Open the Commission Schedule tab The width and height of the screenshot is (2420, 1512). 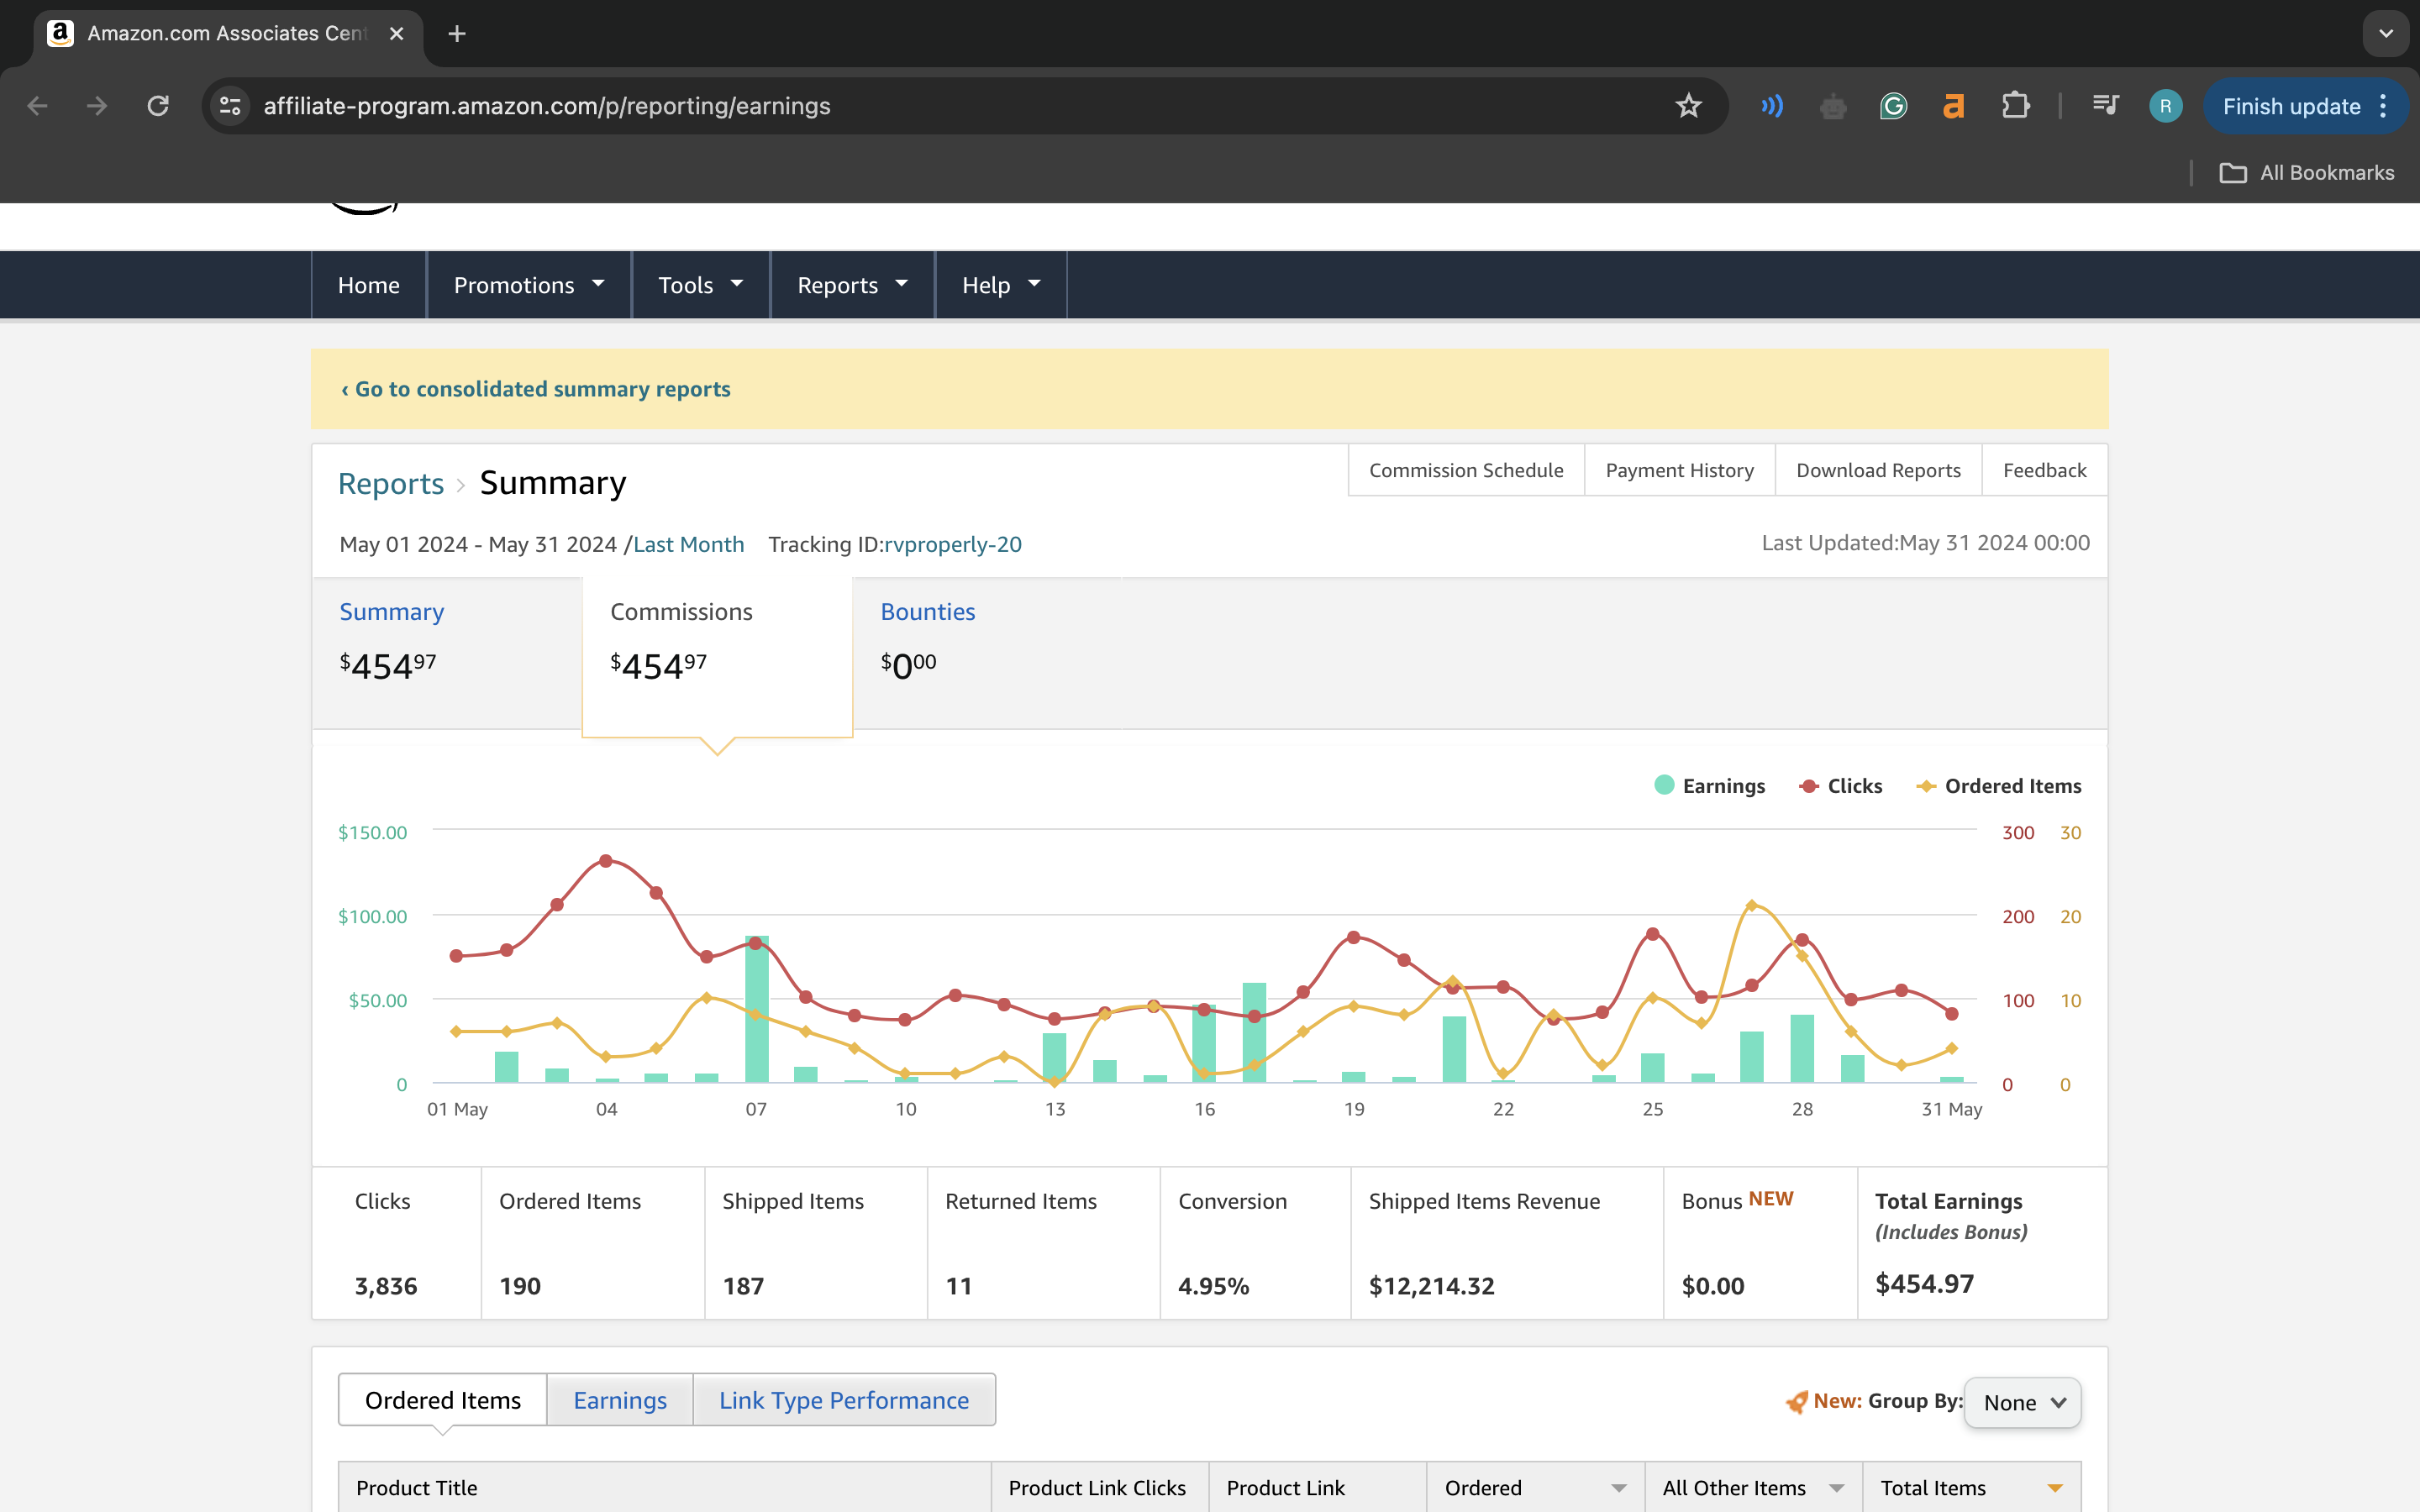click(1466, 470)
